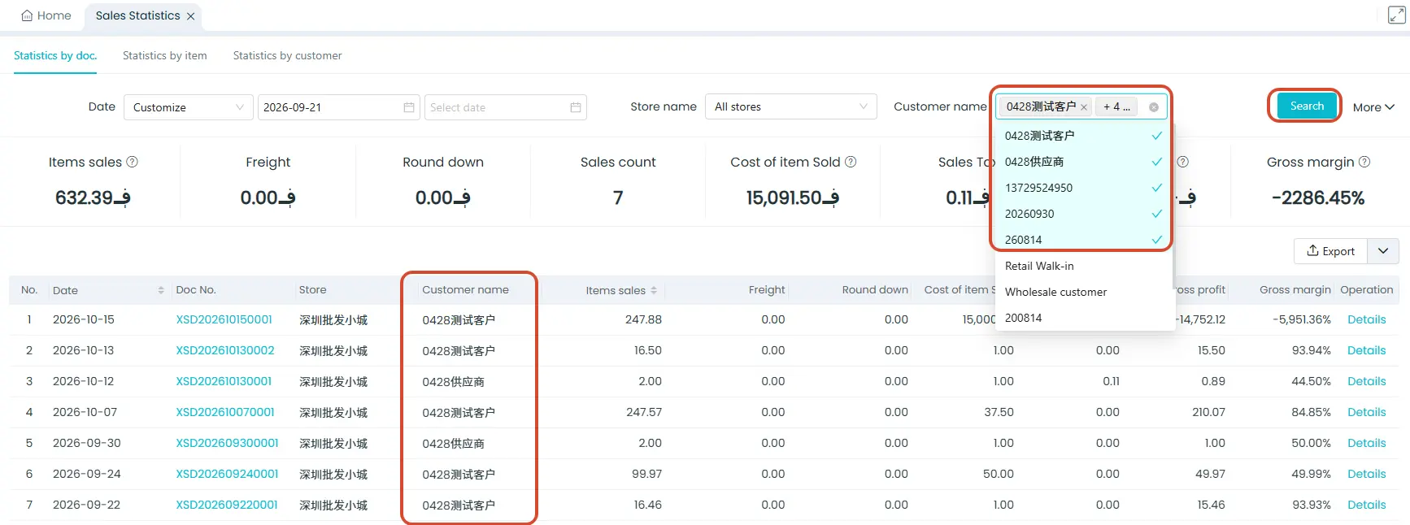
Task: Click the start date field showing 2026-09-21
Action: click(x=338, y=107)
